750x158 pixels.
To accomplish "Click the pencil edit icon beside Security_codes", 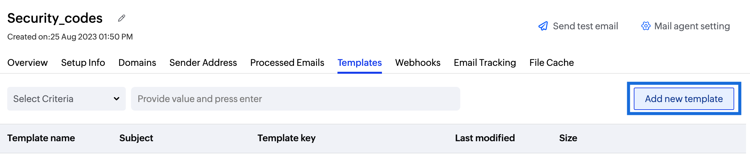I will tap(121, 18).
